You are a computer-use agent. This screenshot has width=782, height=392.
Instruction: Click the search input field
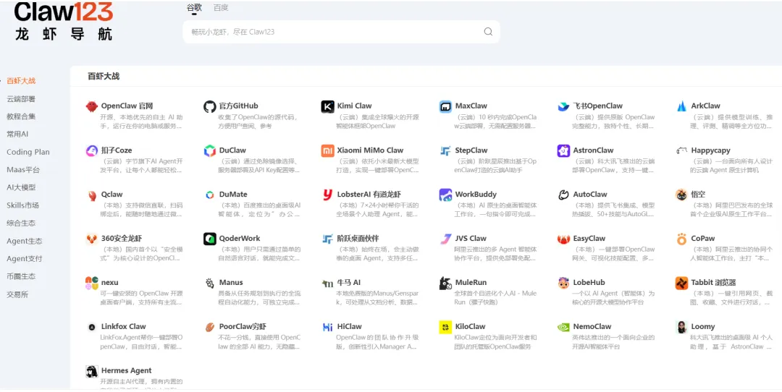(x=341, y=32)
